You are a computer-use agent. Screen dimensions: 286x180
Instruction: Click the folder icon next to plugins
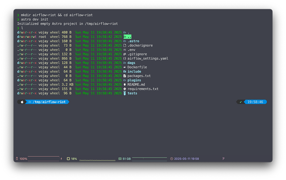(x=125, y=80)
